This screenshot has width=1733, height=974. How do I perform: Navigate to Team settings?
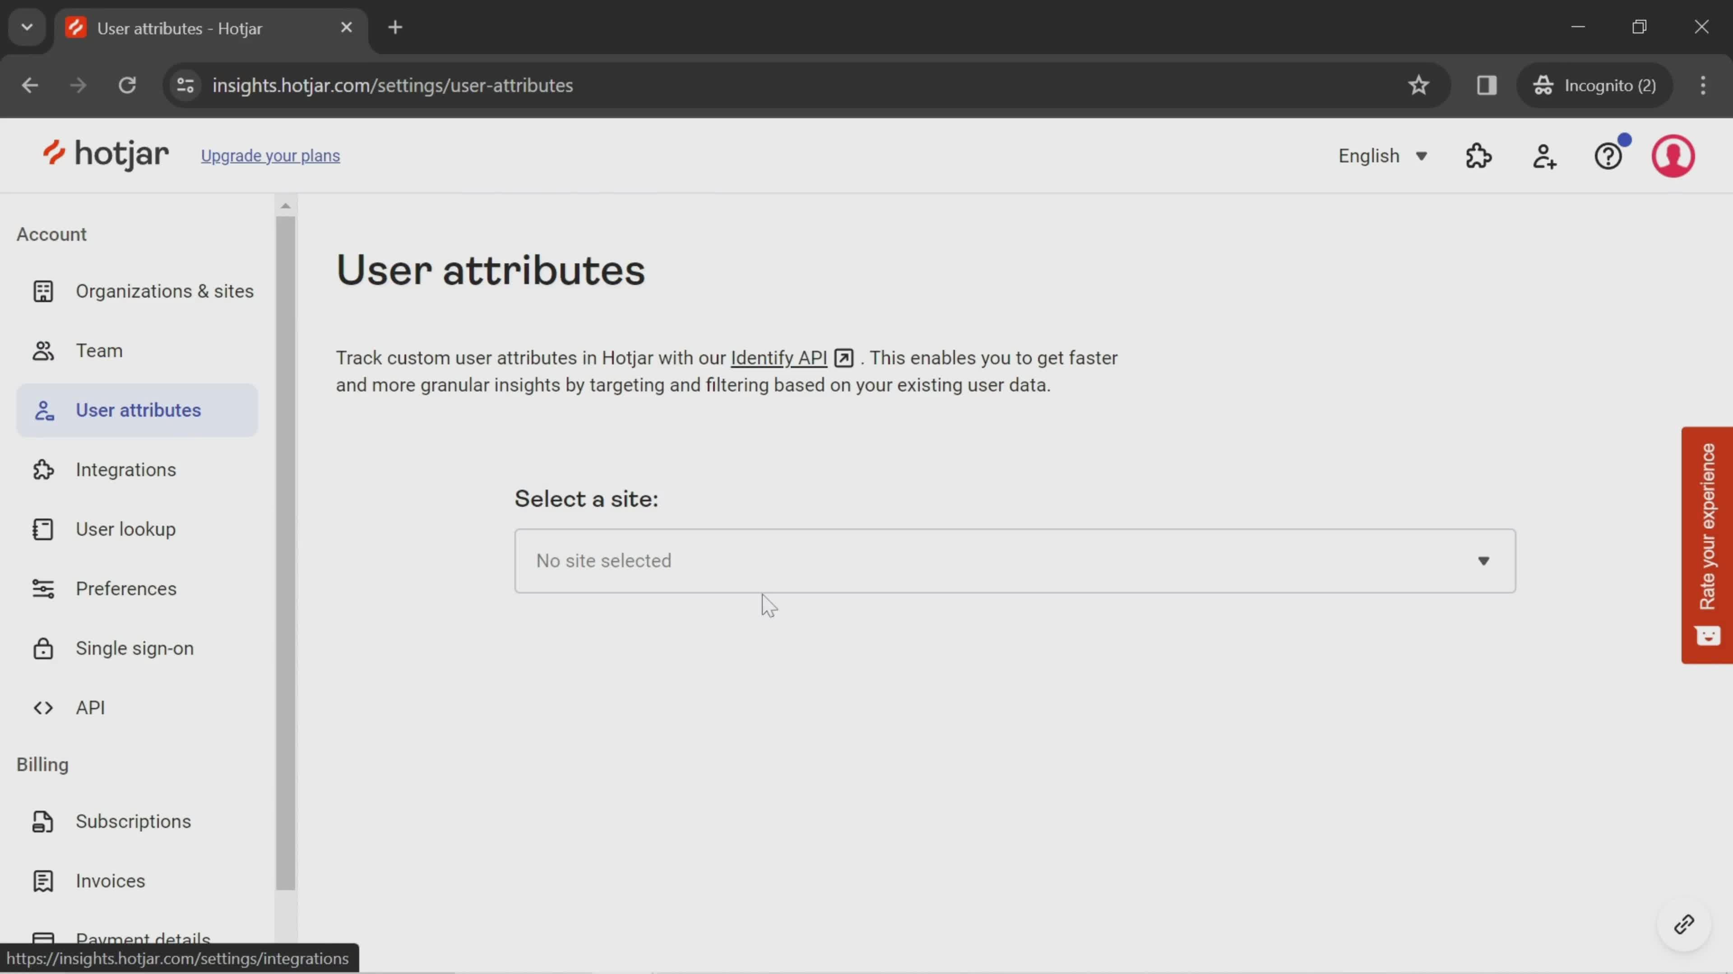pyautogui.click(x=99, y=349)
